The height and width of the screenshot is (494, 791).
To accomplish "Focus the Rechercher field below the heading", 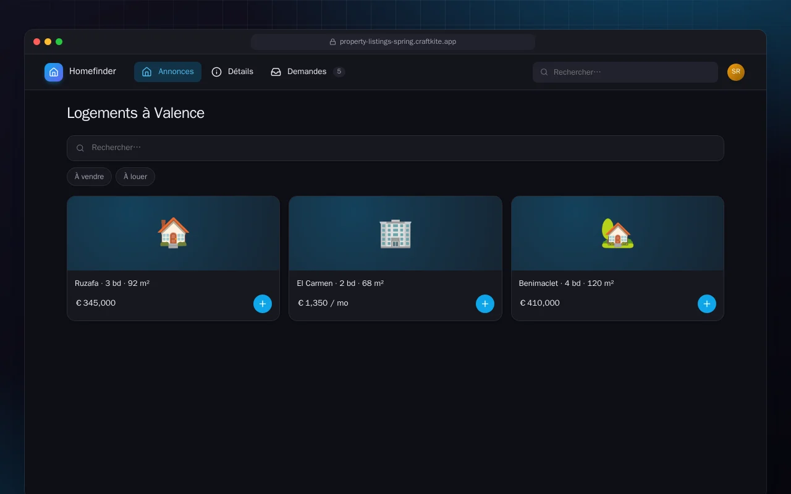I will tap(395, 148).
